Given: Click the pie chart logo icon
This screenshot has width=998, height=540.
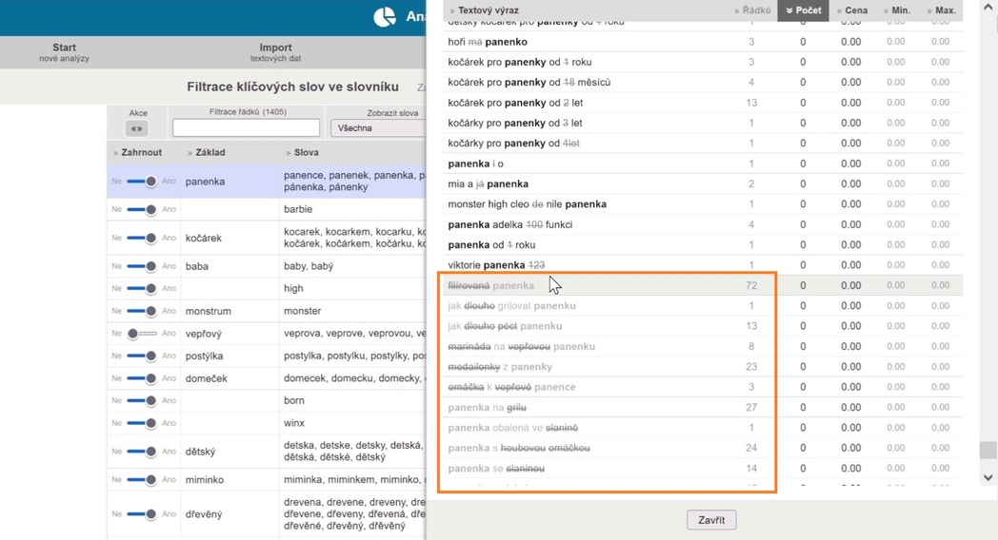Looking at the screenshot, I should pyautogui.click(x=385, y=16).
